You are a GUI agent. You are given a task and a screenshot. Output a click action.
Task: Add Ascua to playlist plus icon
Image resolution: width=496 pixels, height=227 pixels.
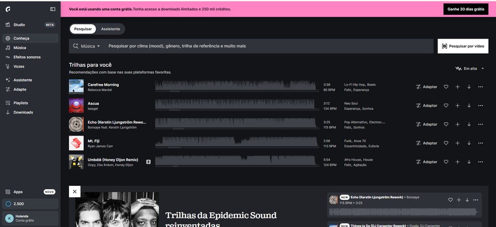point(457,105)
